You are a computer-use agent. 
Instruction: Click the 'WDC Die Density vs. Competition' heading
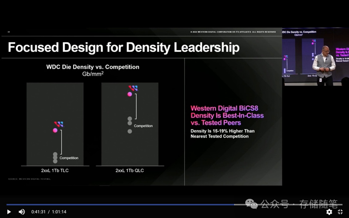tap(93, 67)
